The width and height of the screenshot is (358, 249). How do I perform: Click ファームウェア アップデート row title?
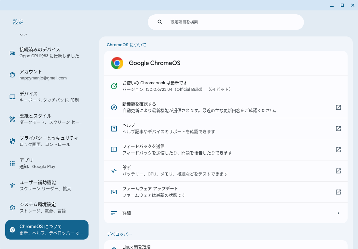pyautogui.click(x=150, y=189)
